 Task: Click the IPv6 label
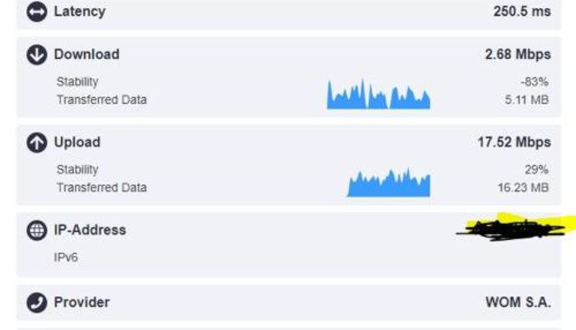[66, 257]
